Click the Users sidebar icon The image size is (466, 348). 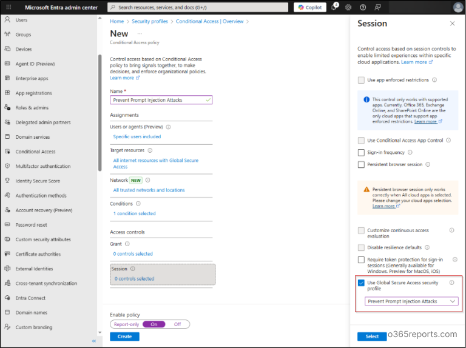tap(7, 19)
